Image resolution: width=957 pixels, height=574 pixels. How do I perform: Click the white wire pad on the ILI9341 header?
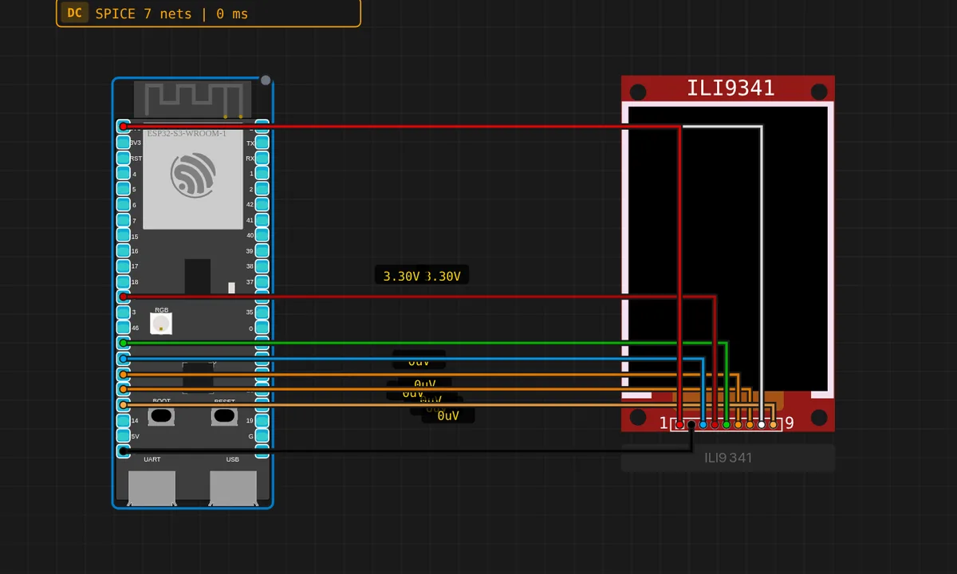[x=762, y=425]
